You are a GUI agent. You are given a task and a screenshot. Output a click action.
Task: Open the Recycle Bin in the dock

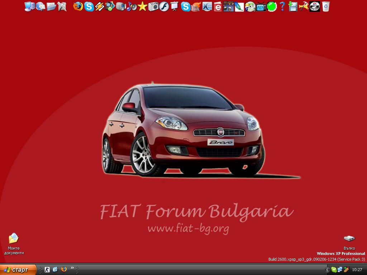point(325,6)
